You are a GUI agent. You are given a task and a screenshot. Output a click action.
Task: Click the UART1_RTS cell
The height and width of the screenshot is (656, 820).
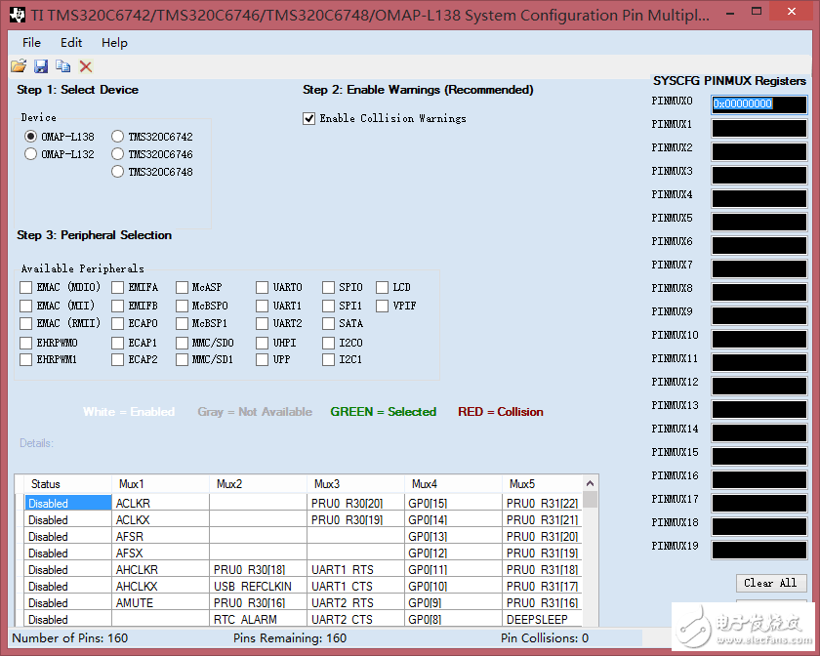(355, 570)
